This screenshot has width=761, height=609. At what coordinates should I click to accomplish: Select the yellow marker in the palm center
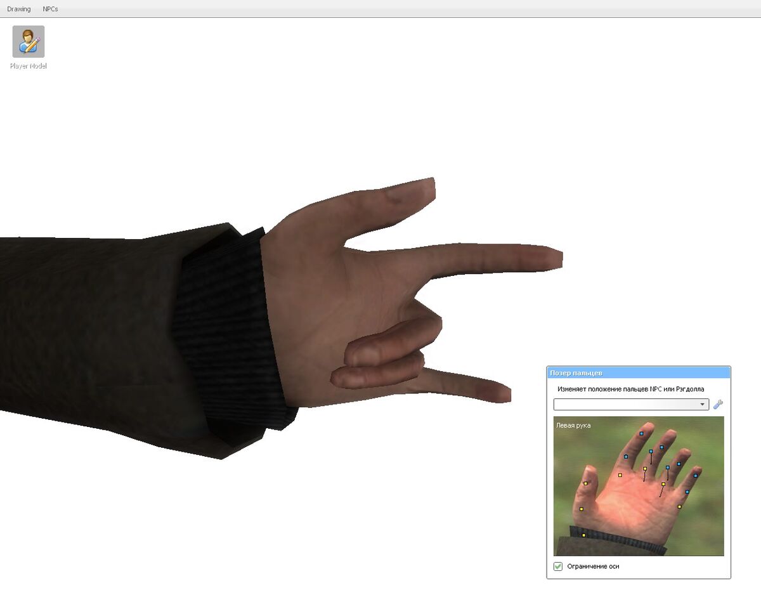coord(620,475)
